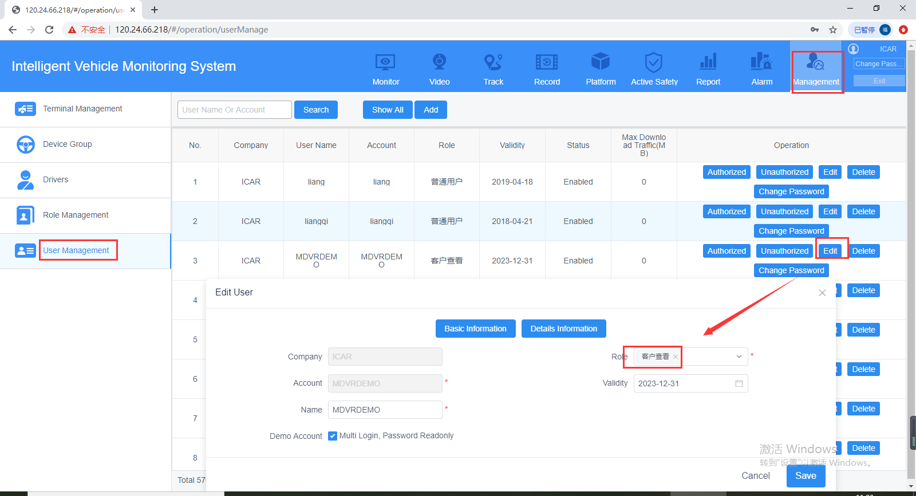Click the Change Pass... header button

coord(879,64)
